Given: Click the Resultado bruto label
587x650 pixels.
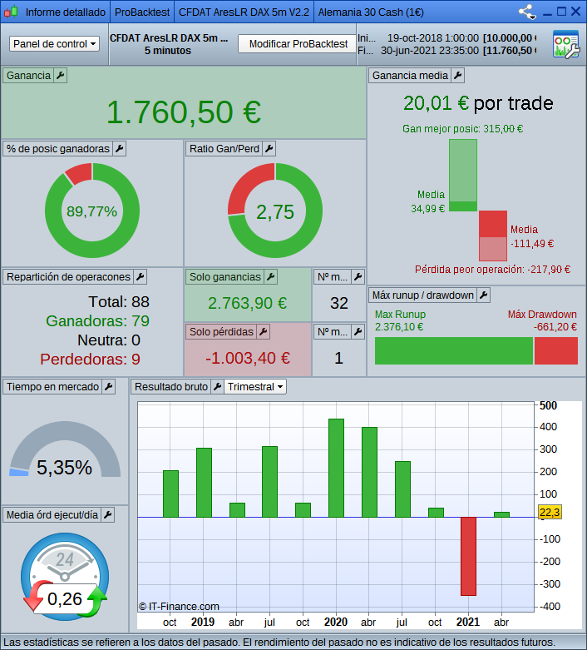Looking at the screenshot, I should (171, 386).
